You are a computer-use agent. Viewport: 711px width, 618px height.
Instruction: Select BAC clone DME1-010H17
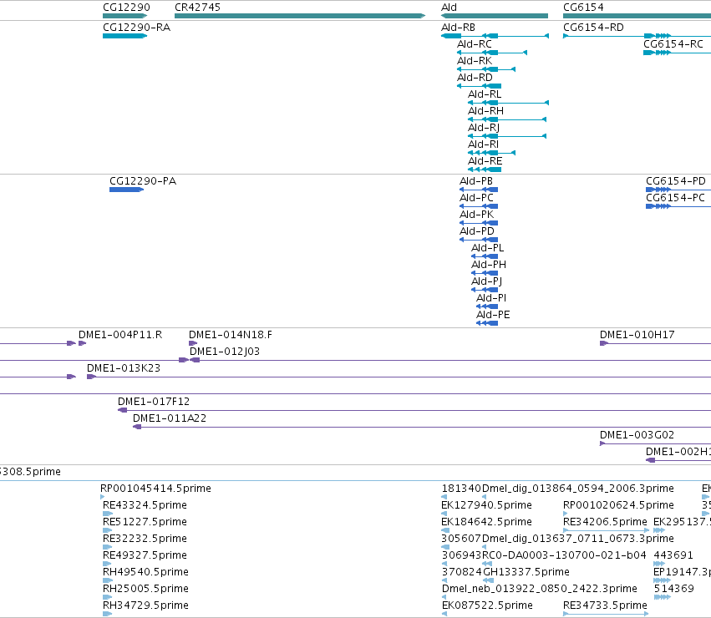[637, 335]
